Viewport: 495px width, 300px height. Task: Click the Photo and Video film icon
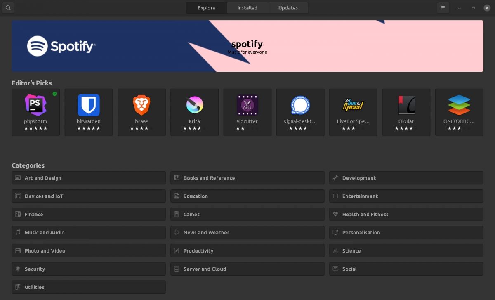pos(18,250)
